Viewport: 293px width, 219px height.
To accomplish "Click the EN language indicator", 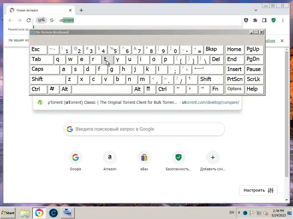I will pos(231,212).
